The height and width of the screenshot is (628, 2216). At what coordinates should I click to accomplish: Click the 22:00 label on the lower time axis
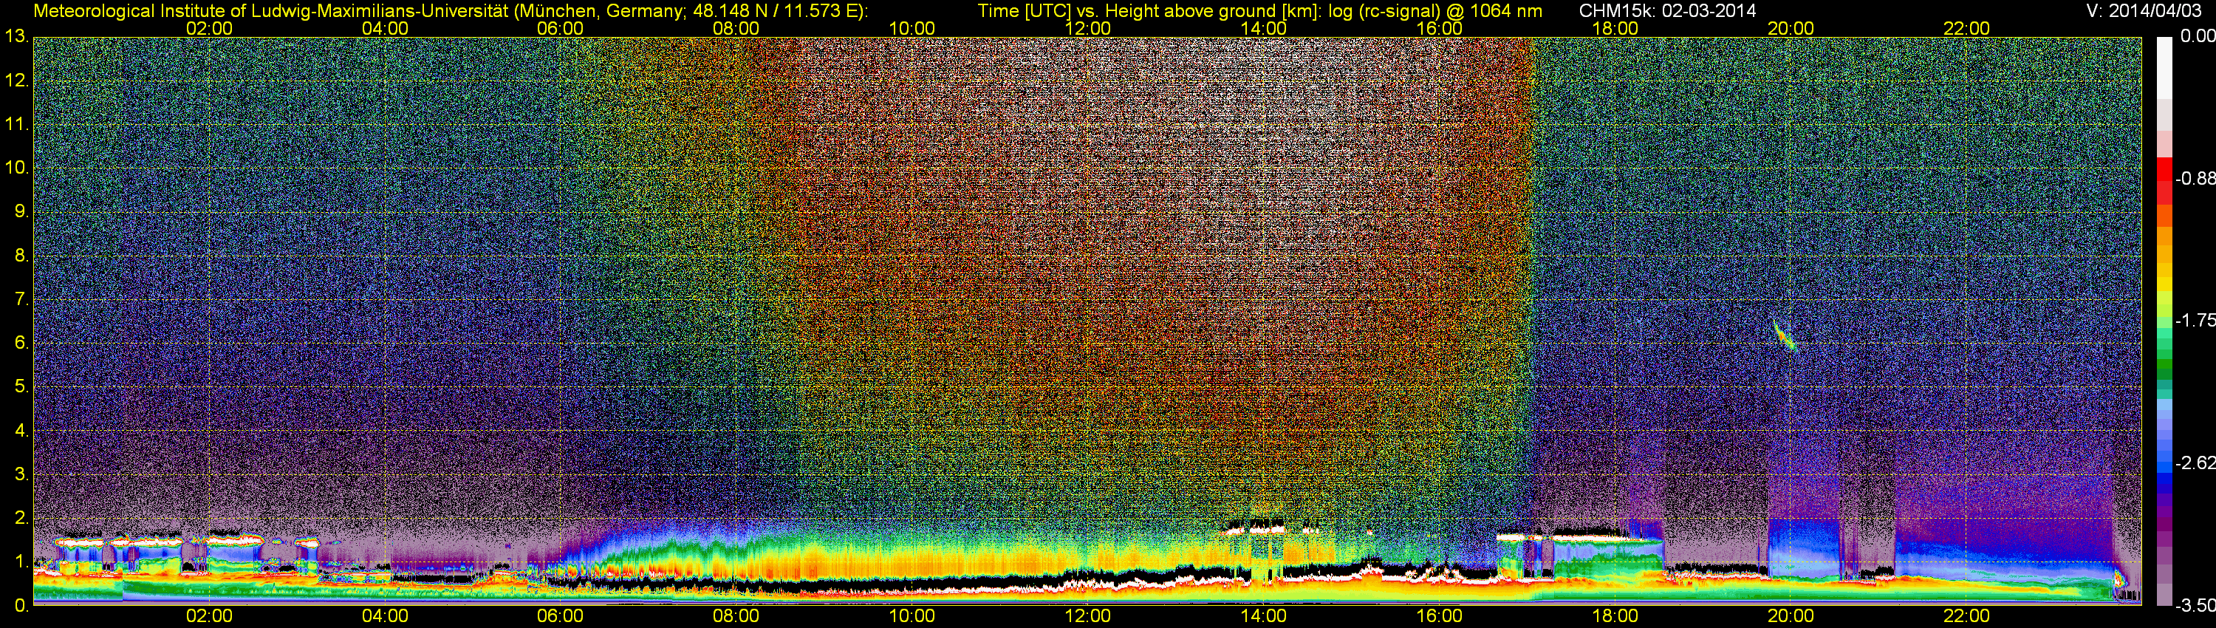pos(1966,616)
